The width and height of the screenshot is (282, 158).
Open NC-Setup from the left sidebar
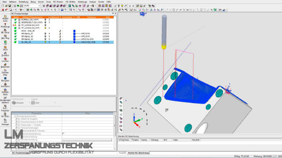(5, 31)
